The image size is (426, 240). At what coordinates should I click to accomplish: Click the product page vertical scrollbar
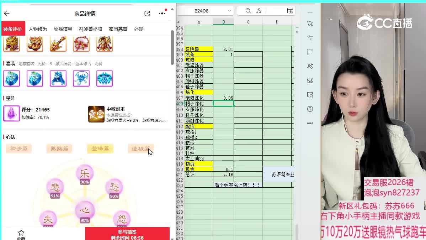point(172,48)
